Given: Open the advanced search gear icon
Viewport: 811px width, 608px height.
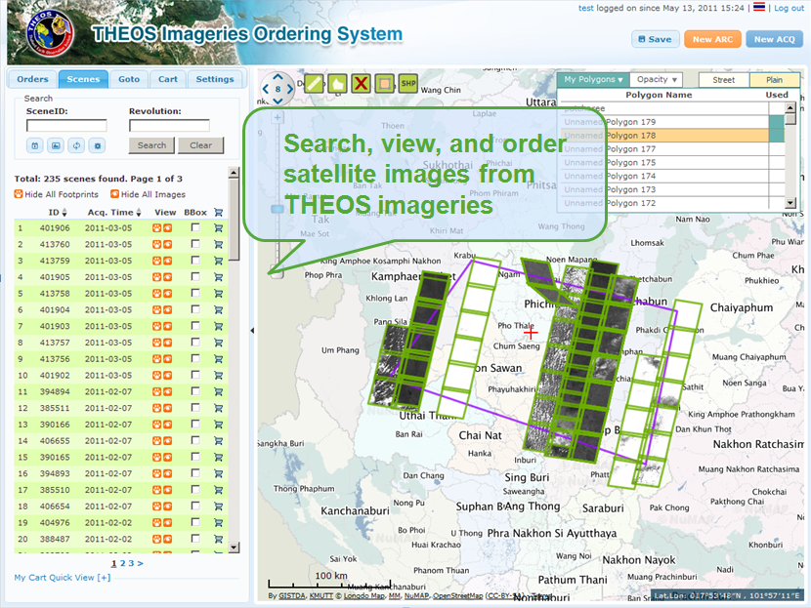Looking at the screenshot, I should pos(97,145).
